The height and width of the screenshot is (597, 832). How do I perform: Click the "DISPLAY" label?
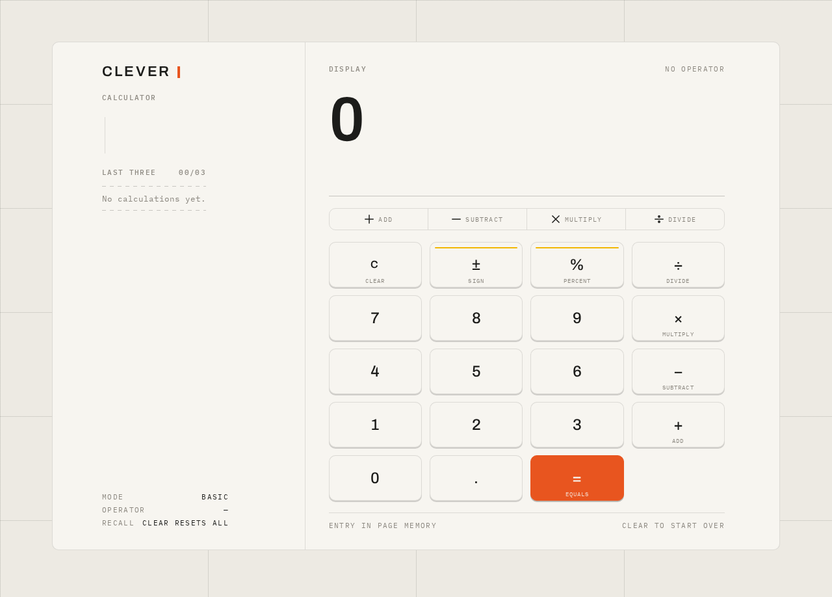(348, 70)
